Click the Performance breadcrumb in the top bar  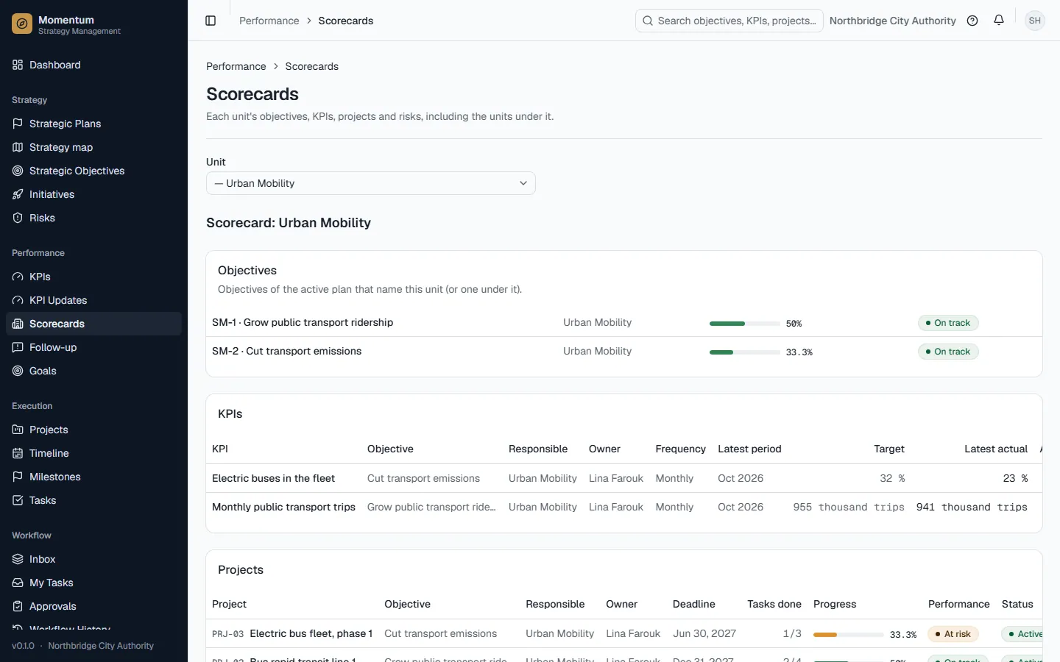click(x=269, y=21)
